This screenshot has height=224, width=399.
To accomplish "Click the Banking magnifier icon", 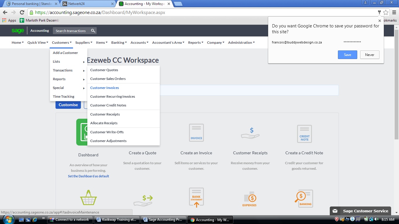I will [x=304, y=199].
